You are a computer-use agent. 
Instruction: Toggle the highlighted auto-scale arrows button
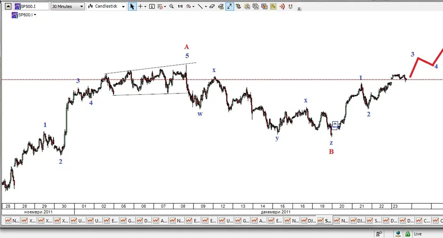click(x=230, y=7)
